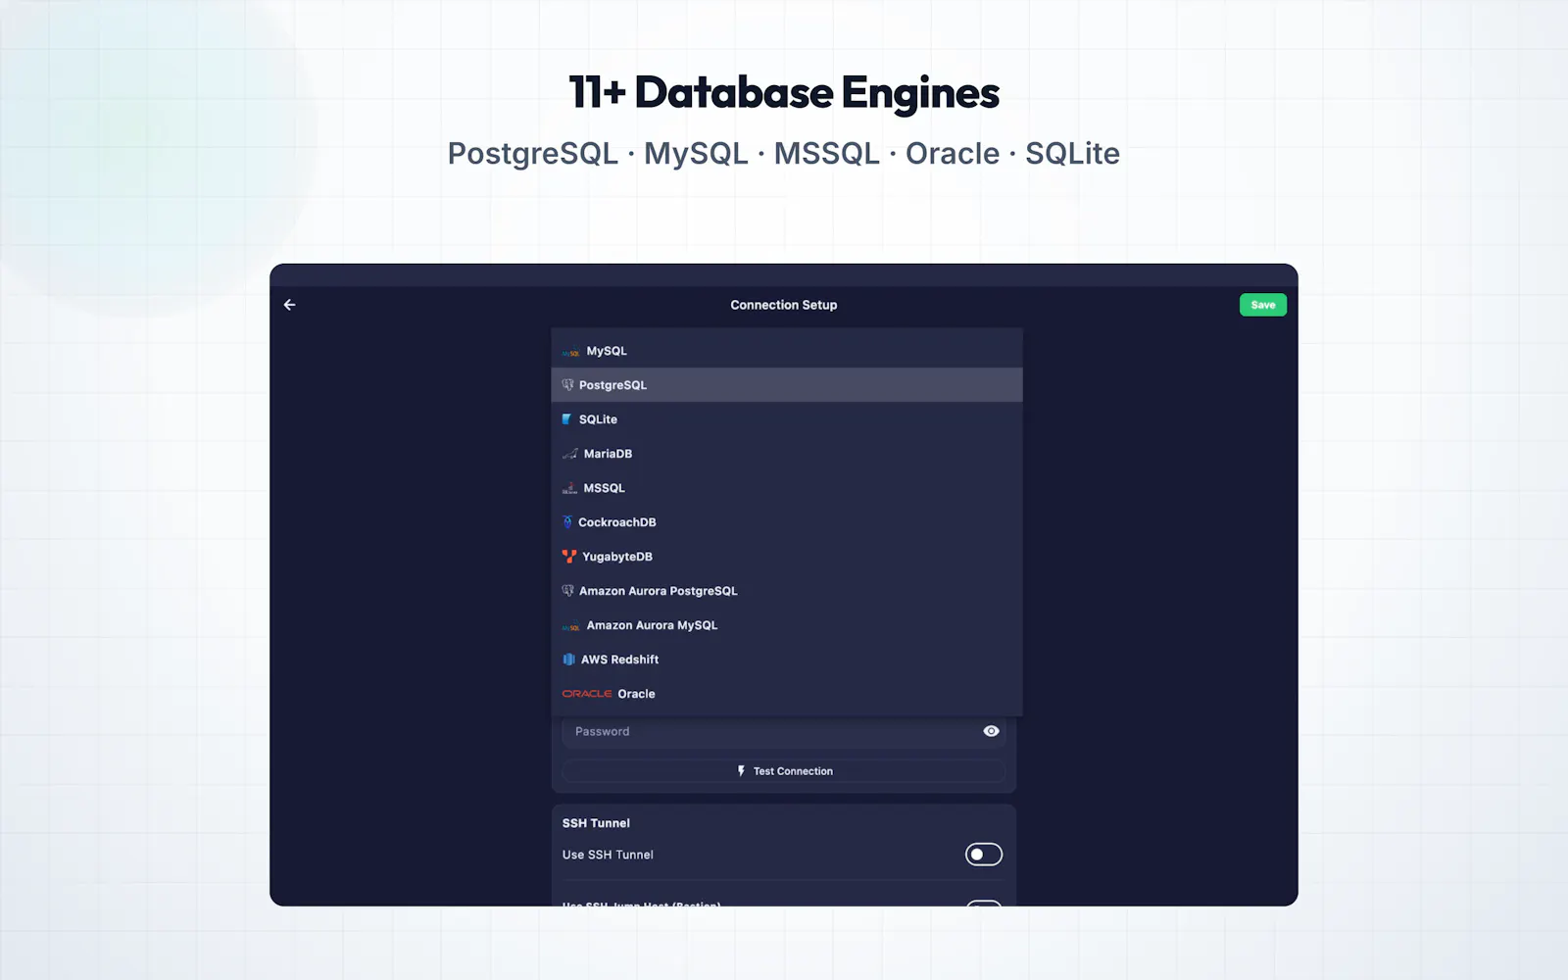Focus the Password input field
The image size is (1568, 980).
tap(784, 731)
